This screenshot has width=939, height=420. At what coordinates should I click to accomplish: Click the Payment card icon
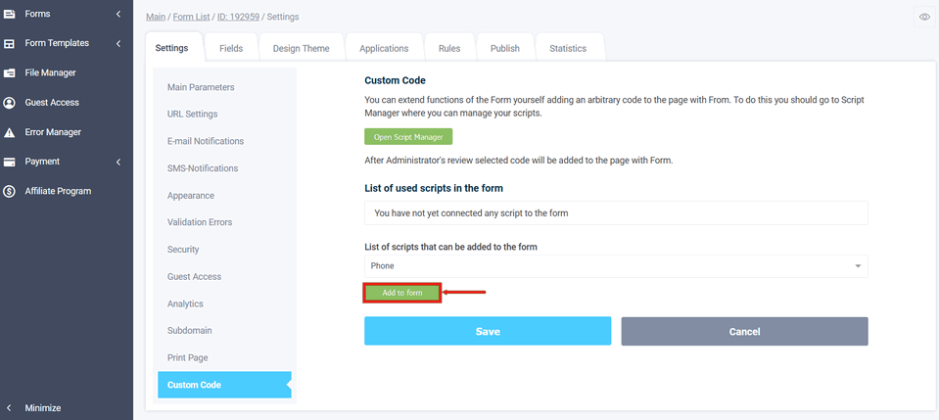(x=9, y=162)
